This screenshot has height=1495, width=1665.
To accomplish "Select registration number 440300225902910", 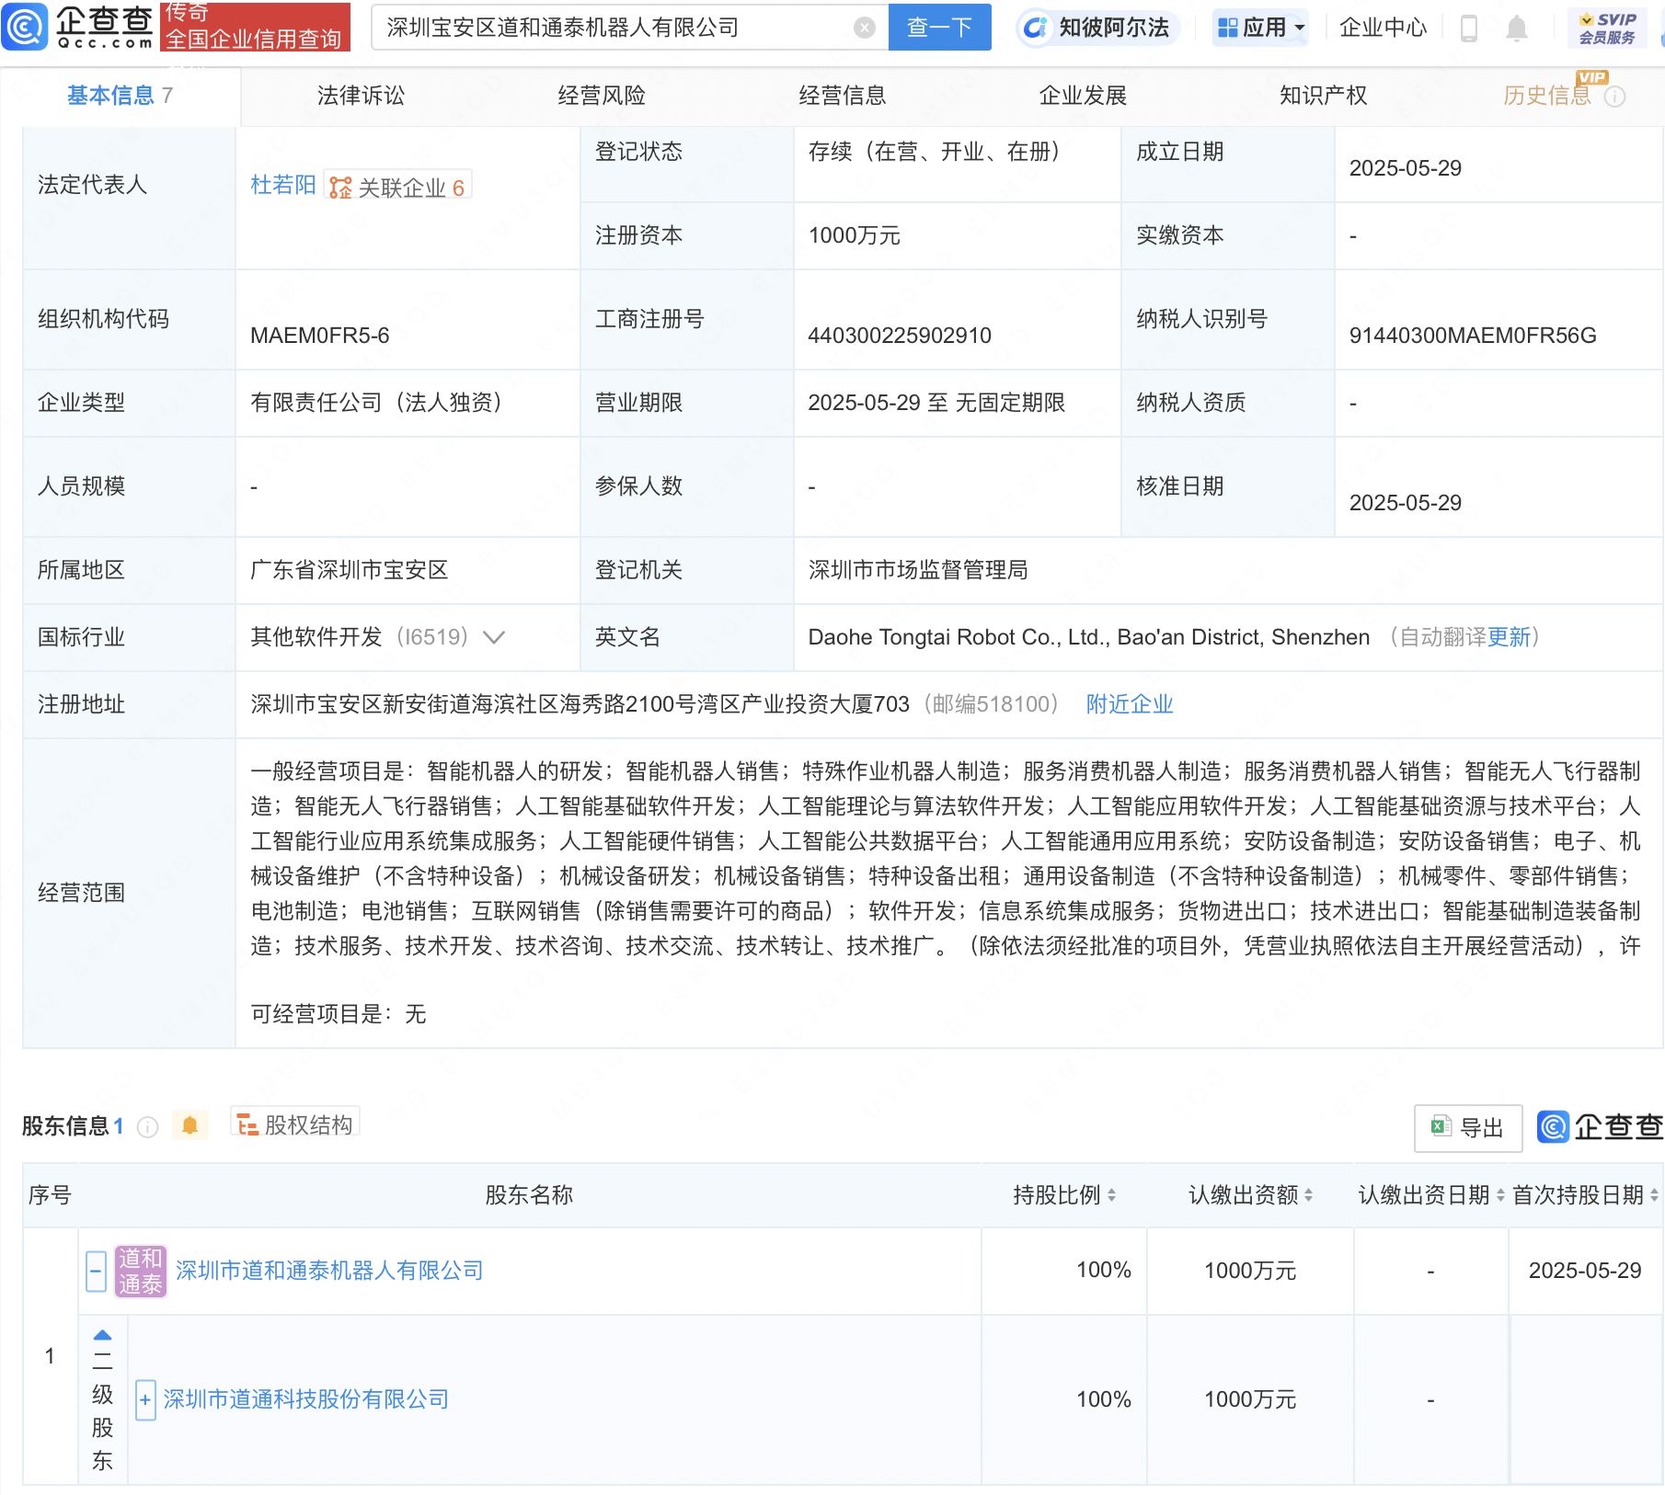I will coord(900,336).
